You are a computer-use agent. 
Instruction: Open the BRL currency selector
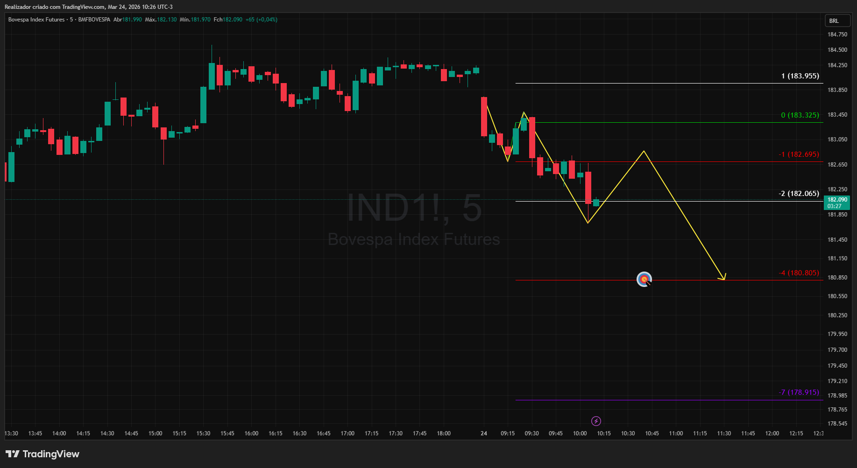837,21
